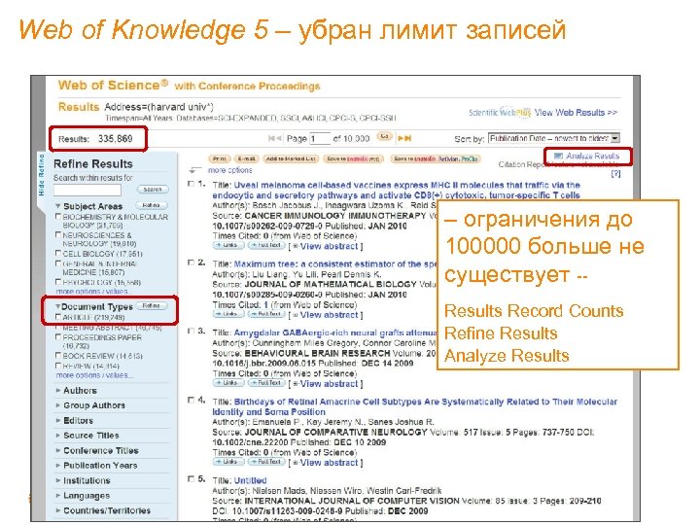Check the BOOK REVIEW document type

58,356
